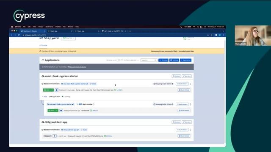The image size is (271, 152).
Task: Open Chrome View menu
Action: coord(34,27)
